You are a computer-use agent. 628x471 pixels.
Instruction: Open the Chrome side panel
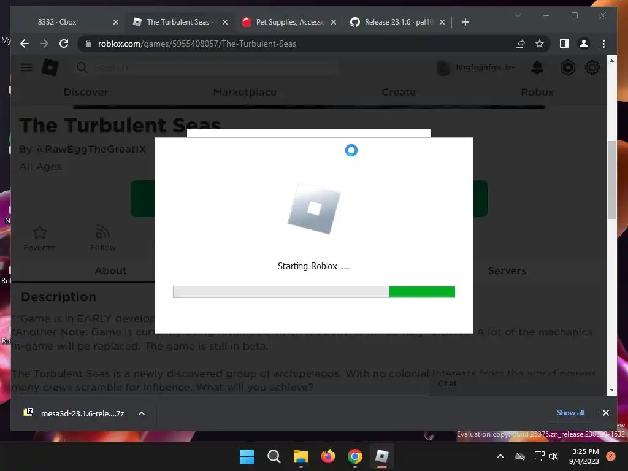564,44
